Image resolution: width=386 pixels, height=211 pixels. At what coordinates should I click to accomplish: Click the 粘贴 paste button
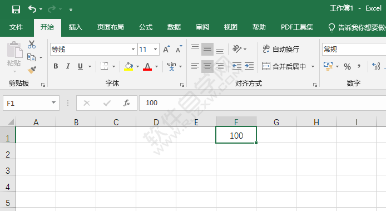coord(14,57)
